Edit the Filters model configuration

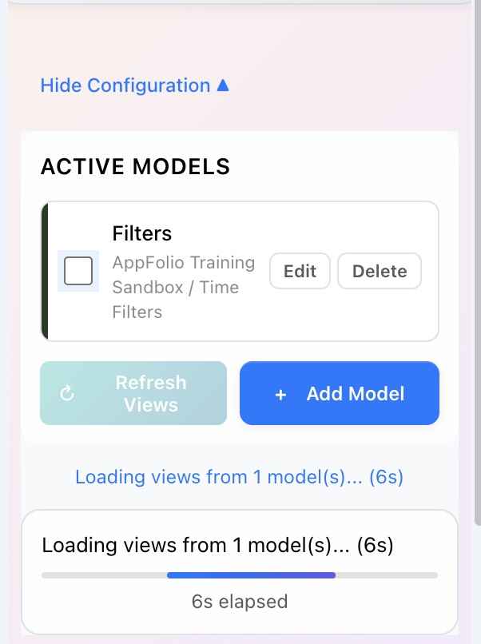point(300,271)
